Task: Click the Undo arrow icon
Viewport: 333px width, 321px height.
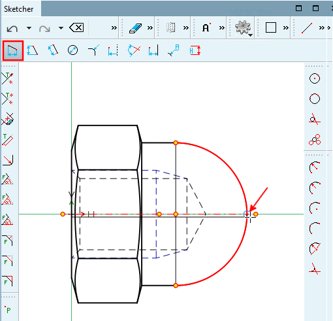Action: pos(12,28)
